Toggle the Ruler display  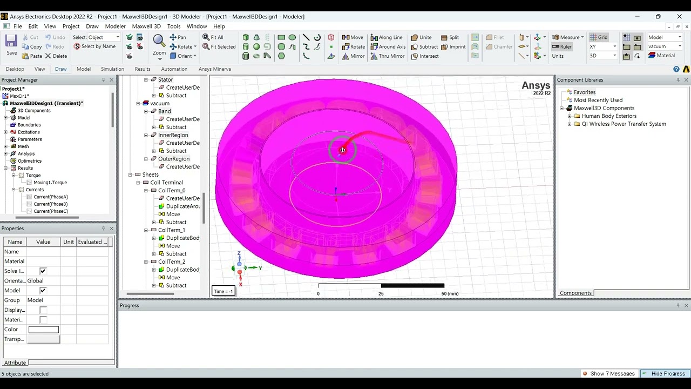[561, 46]
